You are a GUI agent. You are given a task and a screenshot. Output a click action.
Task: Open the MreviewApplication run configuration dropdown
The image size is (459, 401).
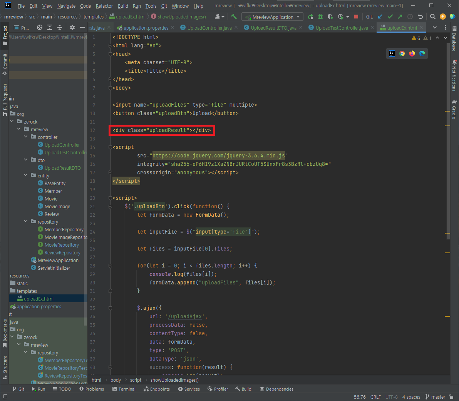[x=272, y=17]
